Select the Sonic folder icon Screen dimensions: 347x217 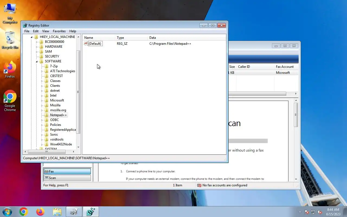(x=47, y=135)
